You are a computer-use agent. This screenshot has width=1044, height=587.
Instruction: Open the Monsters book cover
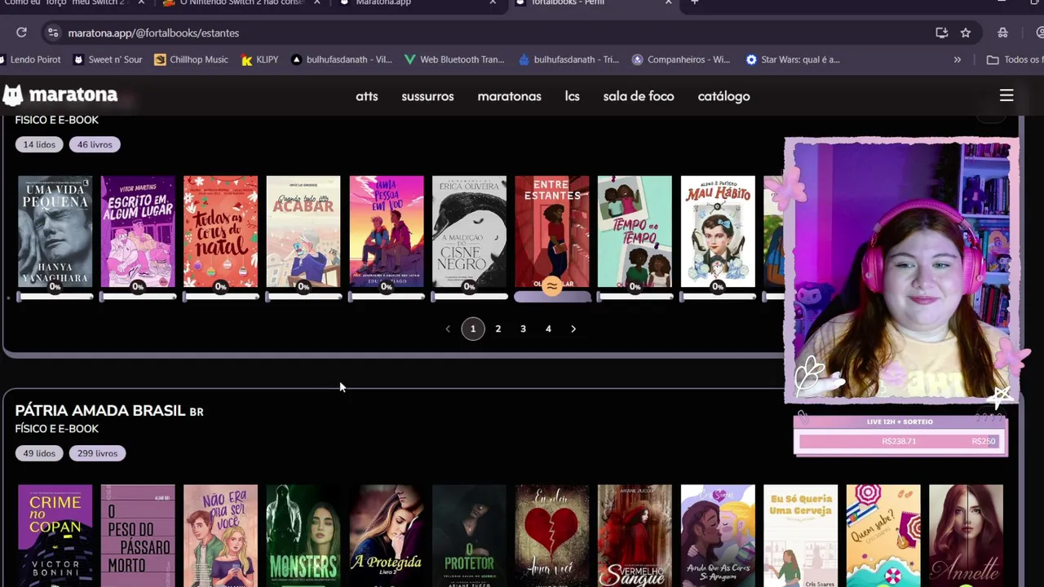[x=303, y=536]
